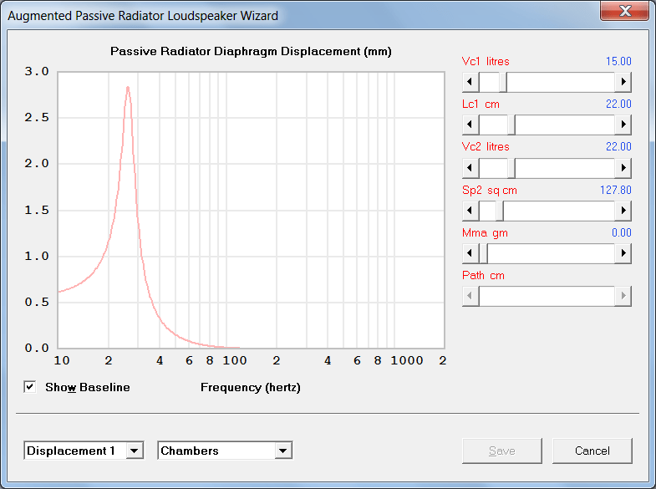Decrease Mma gm with left arrow
This screenshot has width=656, height=489.
(470, 253)
